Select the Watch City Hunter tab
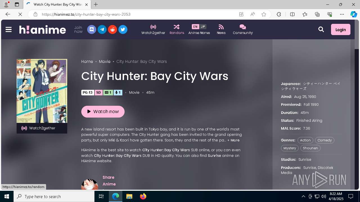Screen dimensions: 360x202 click(57, 4)
